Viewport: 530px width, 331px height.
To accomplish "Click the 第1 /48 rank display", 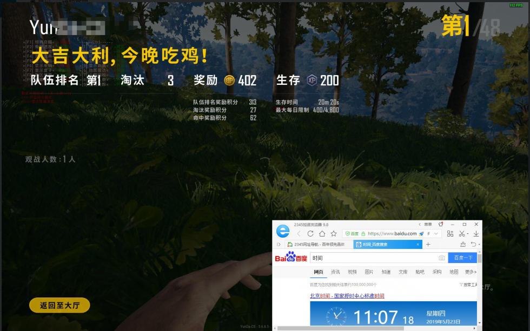I will [471, 26].
